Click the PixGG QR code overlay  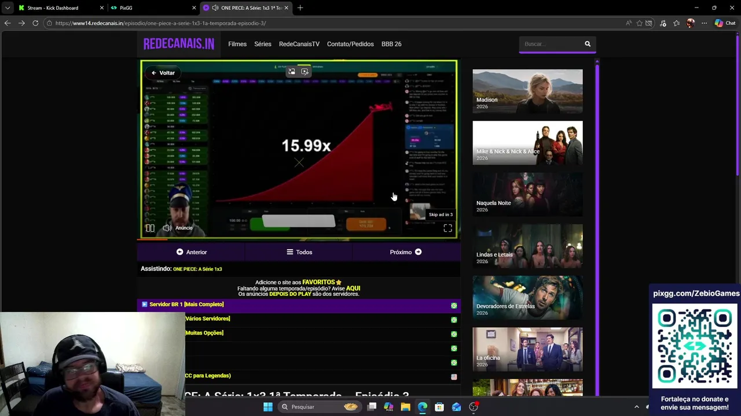coord(695,346)
